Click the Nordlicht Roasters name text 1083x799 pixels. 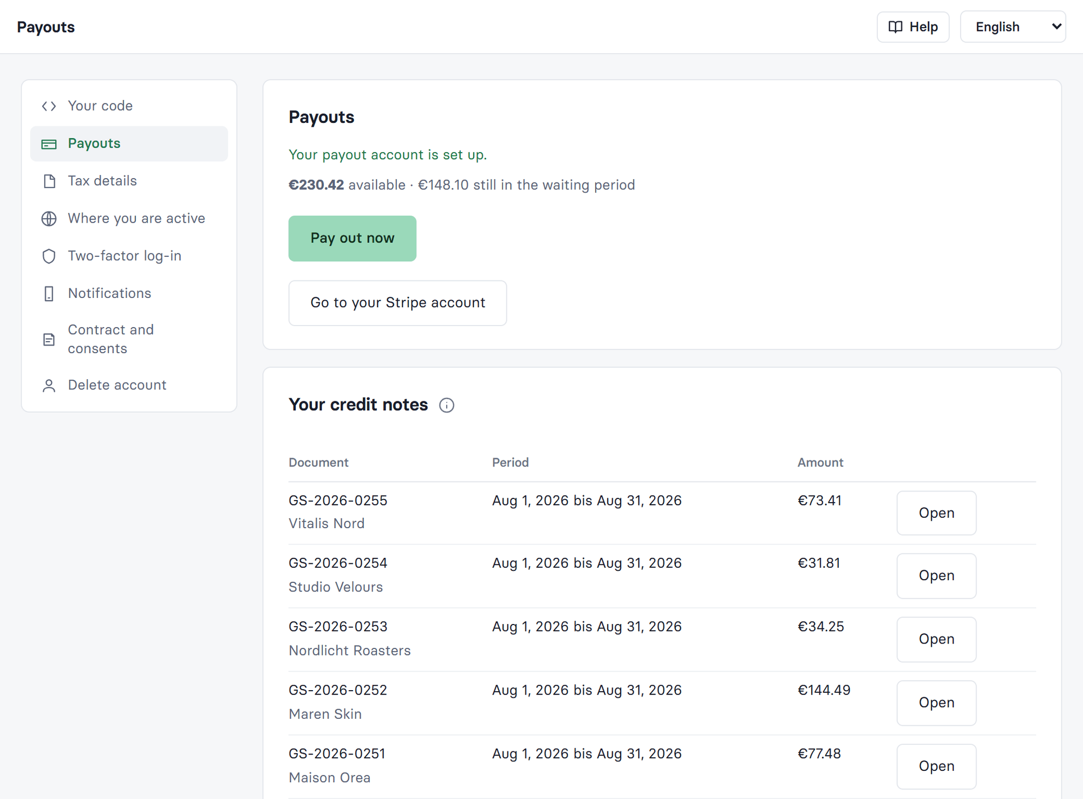pyautogui.click(x=350, y=651)
